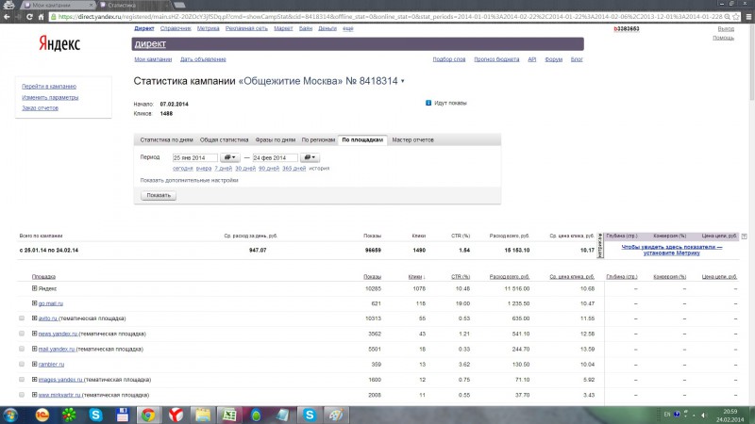Image resolution: width=755 pixels, height=424 pixels.
Task: Tick the checkbox for rambler.ru row
Action: [22, 365]
